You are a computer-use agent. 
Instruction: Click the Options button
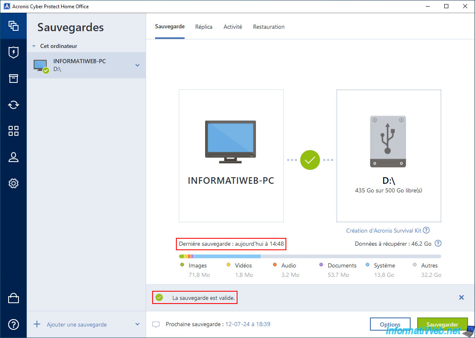tap(390, 324)
